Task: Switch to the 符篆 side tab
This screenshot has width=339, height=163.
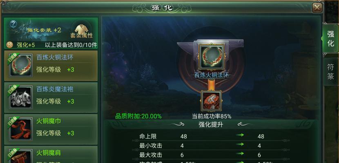Action: 331,72
